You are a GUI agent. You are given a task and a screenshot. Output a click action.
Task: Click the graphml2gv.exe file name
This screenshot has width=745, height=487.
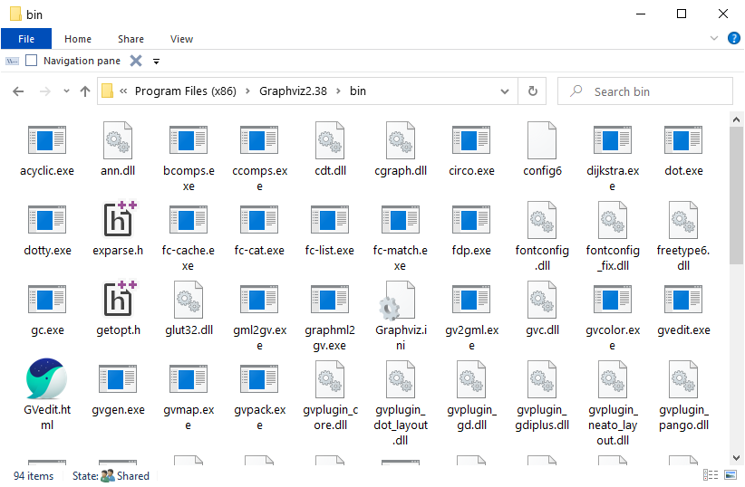point(330,338)
